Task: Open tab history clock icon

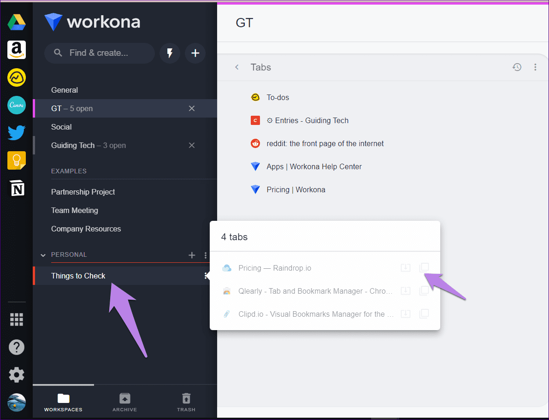Action: point(517,67)
